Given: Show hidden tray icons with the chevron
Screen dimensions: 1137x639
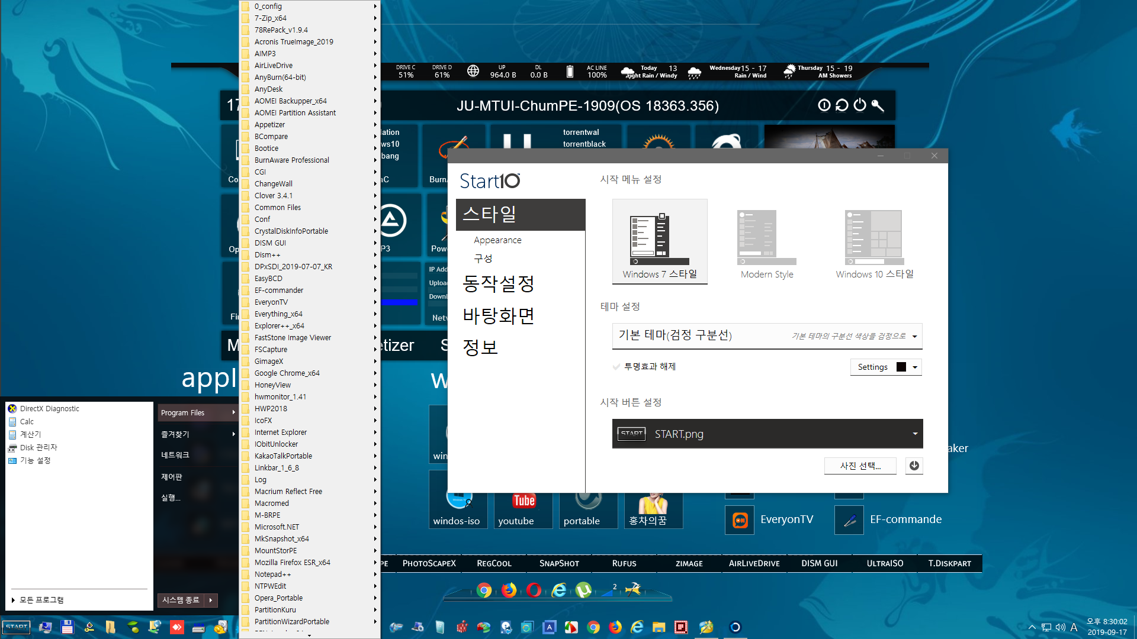Looking at the screenshot, I should [1032, 627].
